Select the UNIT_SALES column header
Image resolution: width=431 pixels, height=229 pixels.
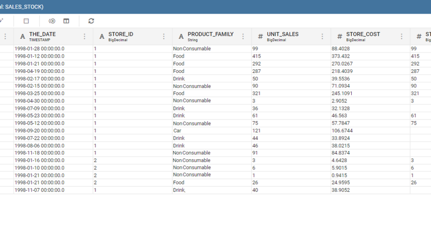[x=291, y=37]
